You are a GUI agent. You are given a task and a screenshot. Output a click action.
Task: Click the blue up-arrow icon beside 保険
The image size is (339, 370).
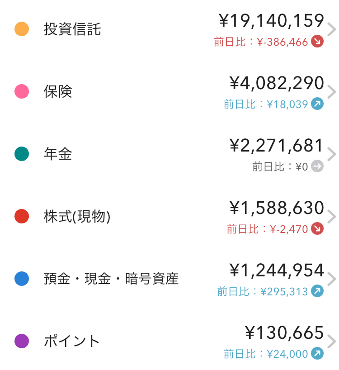click(318, 104)
